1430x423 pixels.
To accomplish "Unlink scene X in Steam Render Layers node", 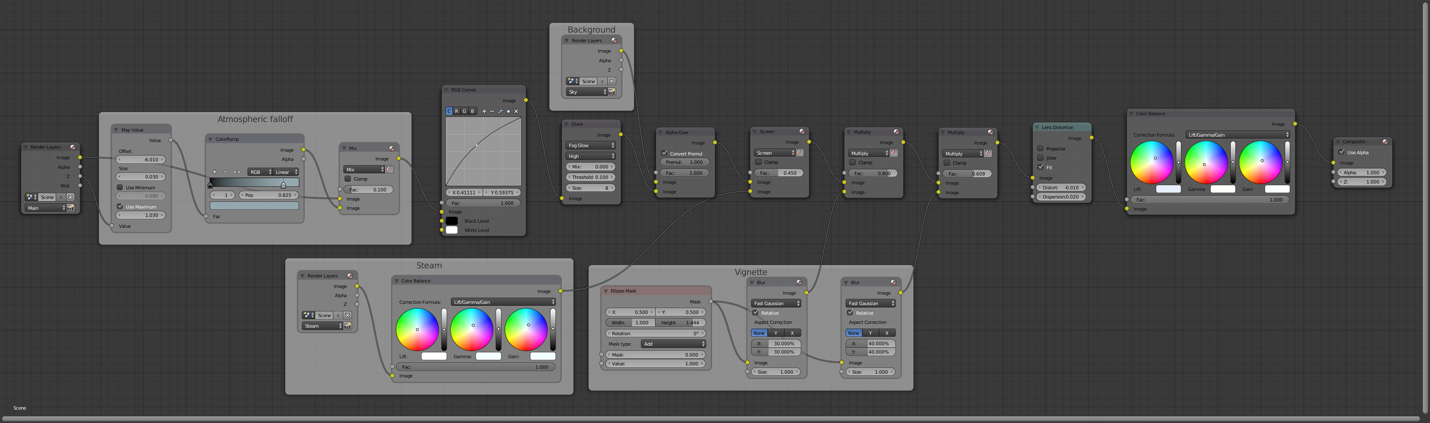I will pos(347,315).
